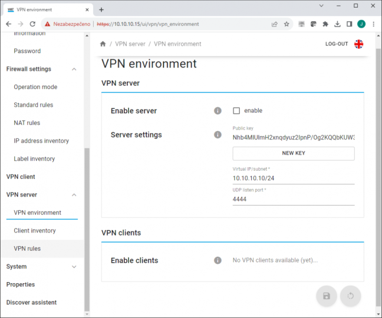Tick the enable server checkbox
This screenshot has height=318, width=382.
[236, 111]
